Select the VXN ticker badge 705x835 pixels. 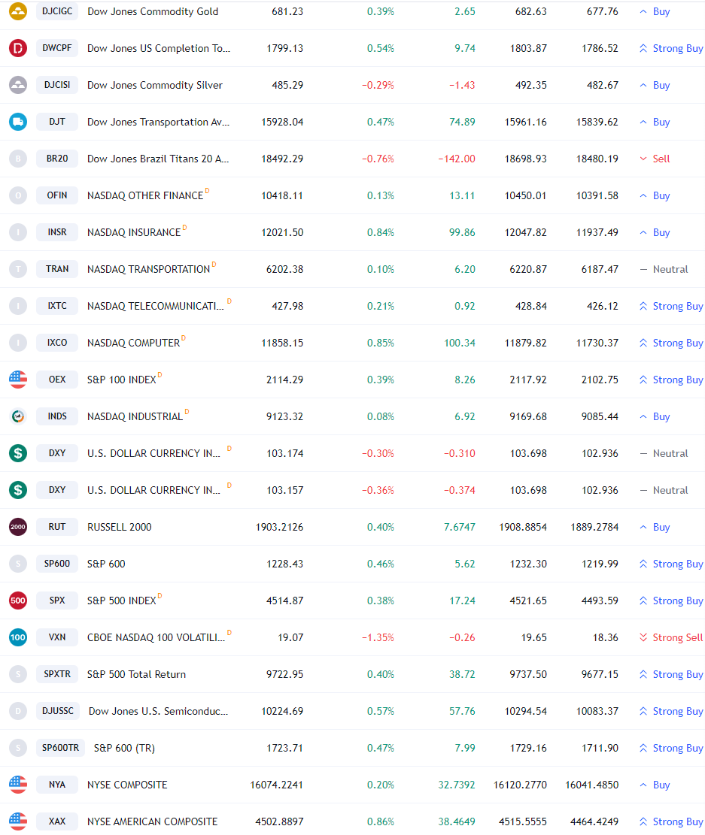(x=57, y=637)
